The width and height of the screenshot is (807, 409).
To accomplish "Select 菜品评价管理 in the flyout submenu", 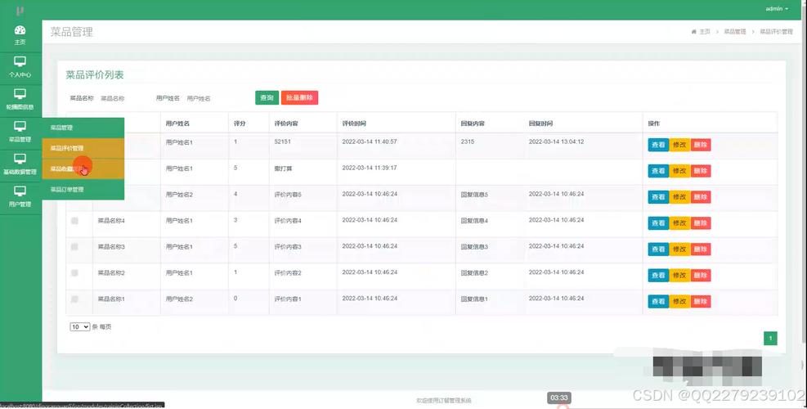I will click(x=83, y=148).
